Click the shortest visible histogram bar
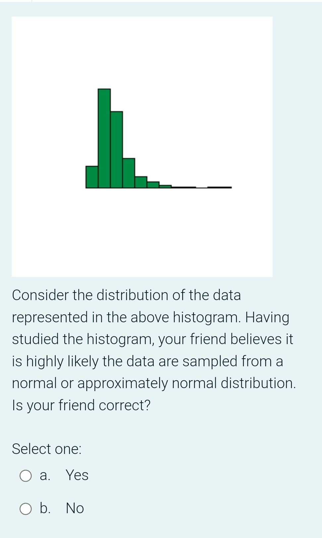Screen dimensions: 322x538 pos(166,186)
